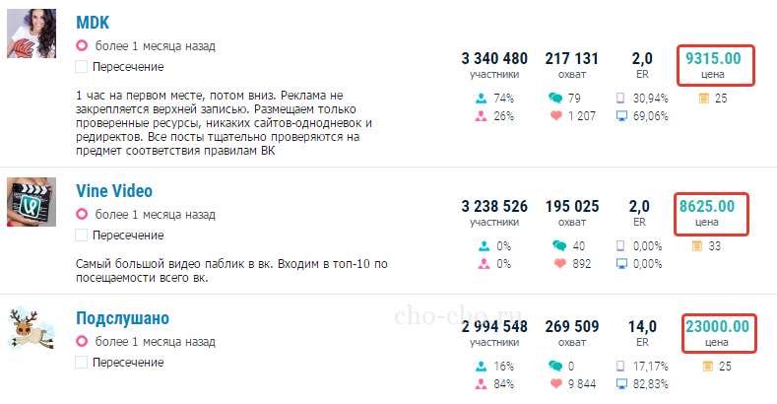Click the mobile device icon in MDK row

click(620, 99)
